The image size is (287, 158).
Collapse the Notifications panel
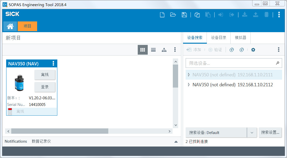[176, 141]
